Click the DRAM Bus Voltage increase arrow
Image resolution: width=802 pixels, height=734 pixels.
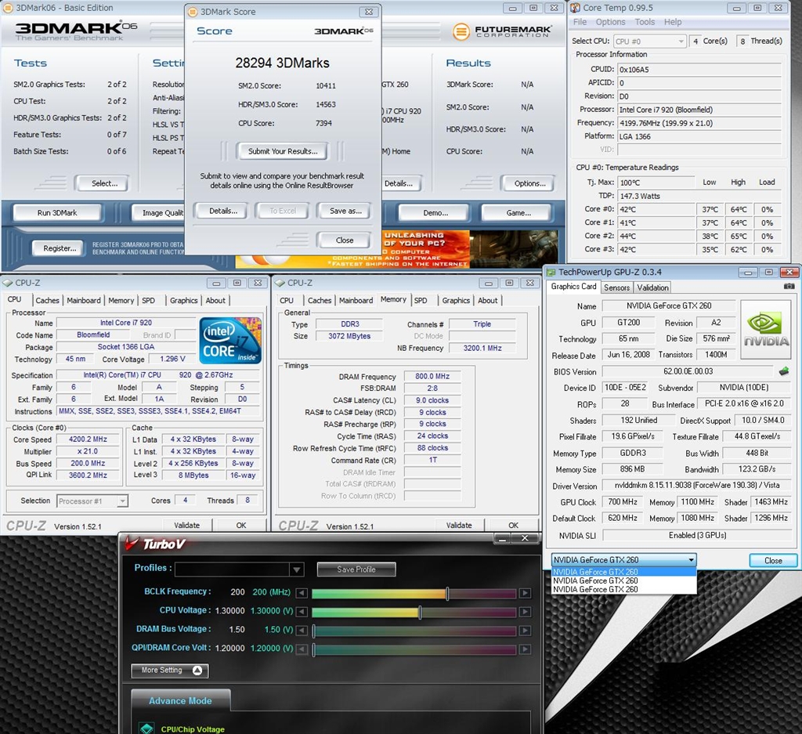[x=525, y=631]
